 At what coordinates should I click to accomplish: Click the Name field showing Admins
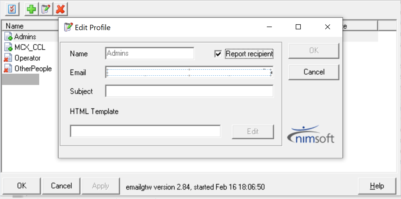coord(149,53)
